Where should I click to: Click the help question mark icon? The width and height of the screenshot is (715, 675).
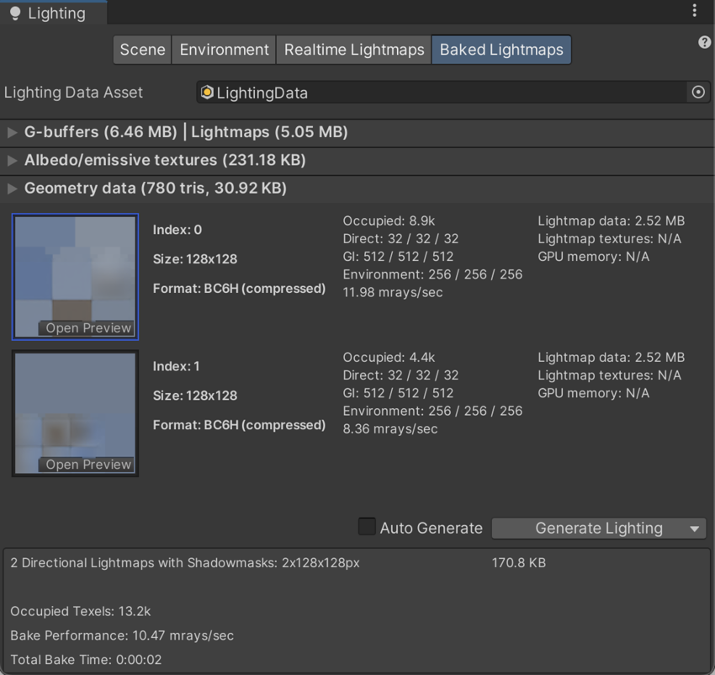pyautogui.click(x=704, y=43)
